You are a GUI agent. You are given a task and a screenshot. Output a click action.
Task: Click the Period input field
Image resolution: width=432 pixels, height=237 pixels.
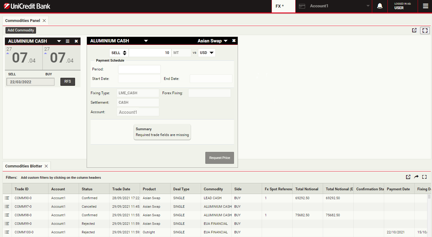[x=139, y=69]
